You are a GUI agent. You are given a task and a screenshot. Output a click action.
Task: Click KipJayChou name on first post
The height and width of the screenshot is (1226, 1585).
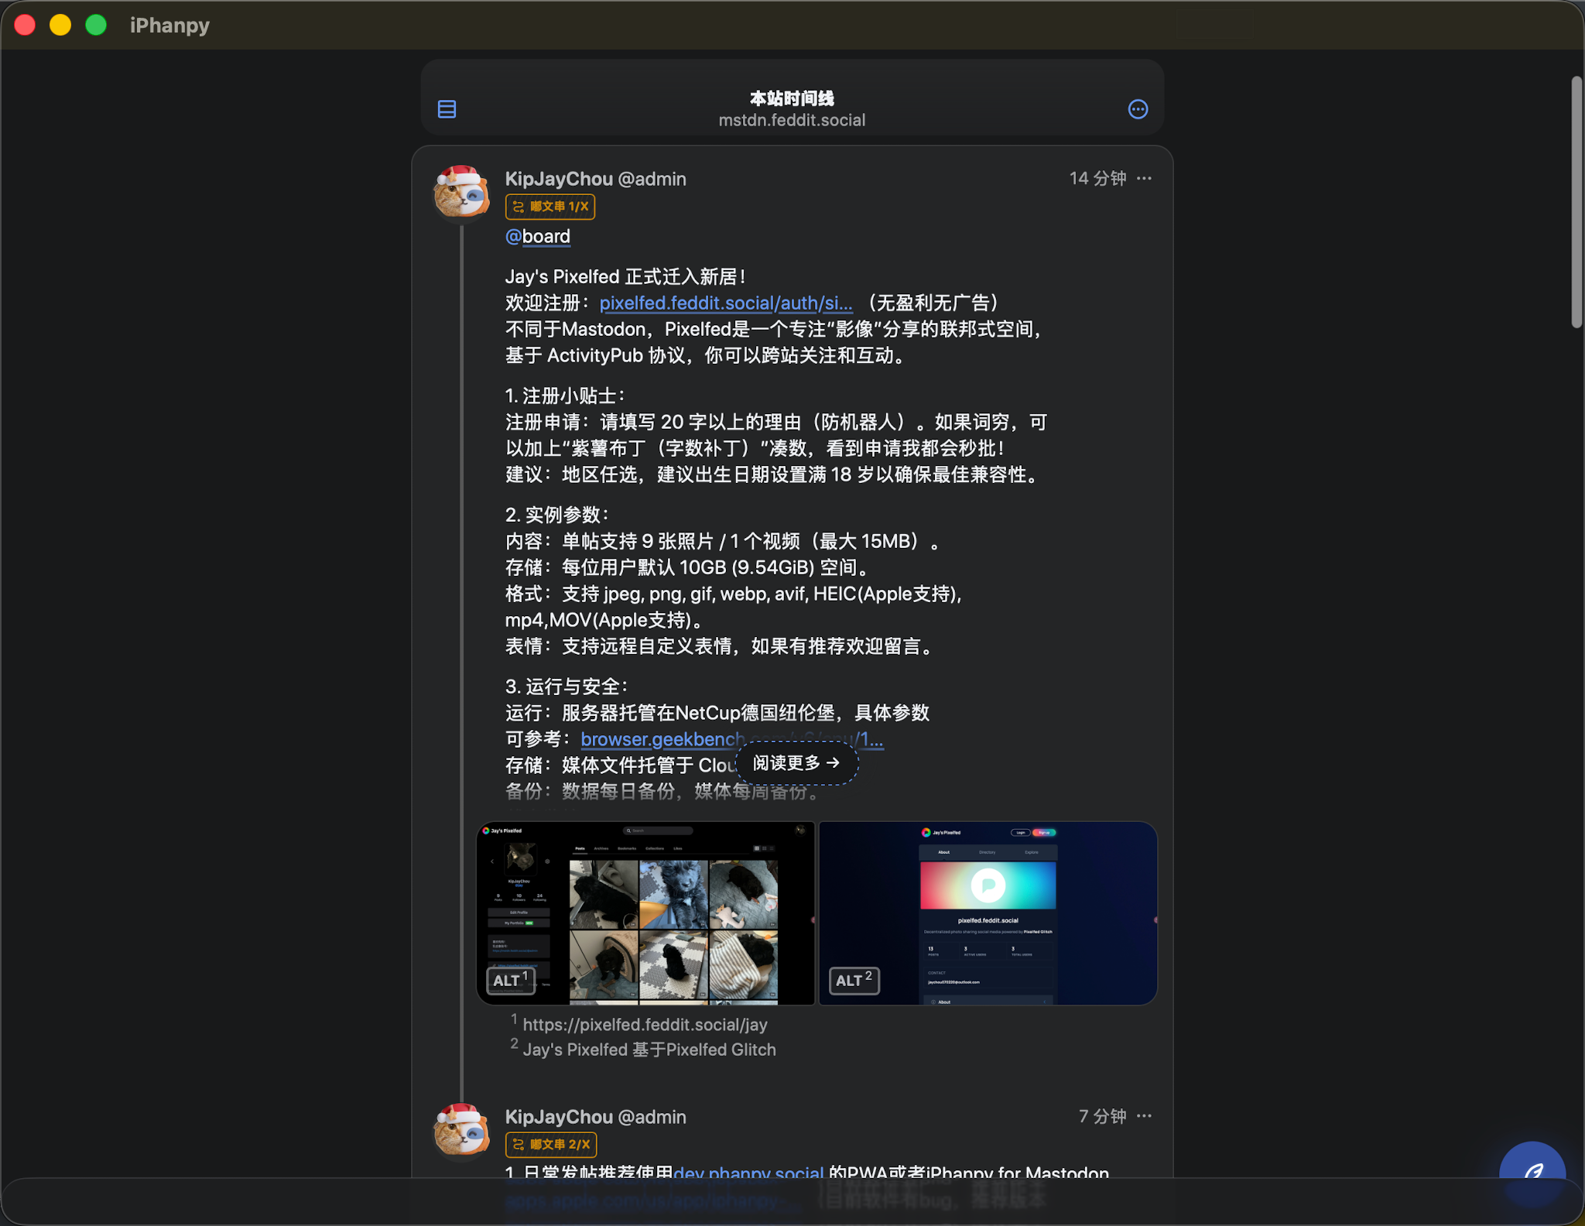pyautogui.click(x=559, y=179)
